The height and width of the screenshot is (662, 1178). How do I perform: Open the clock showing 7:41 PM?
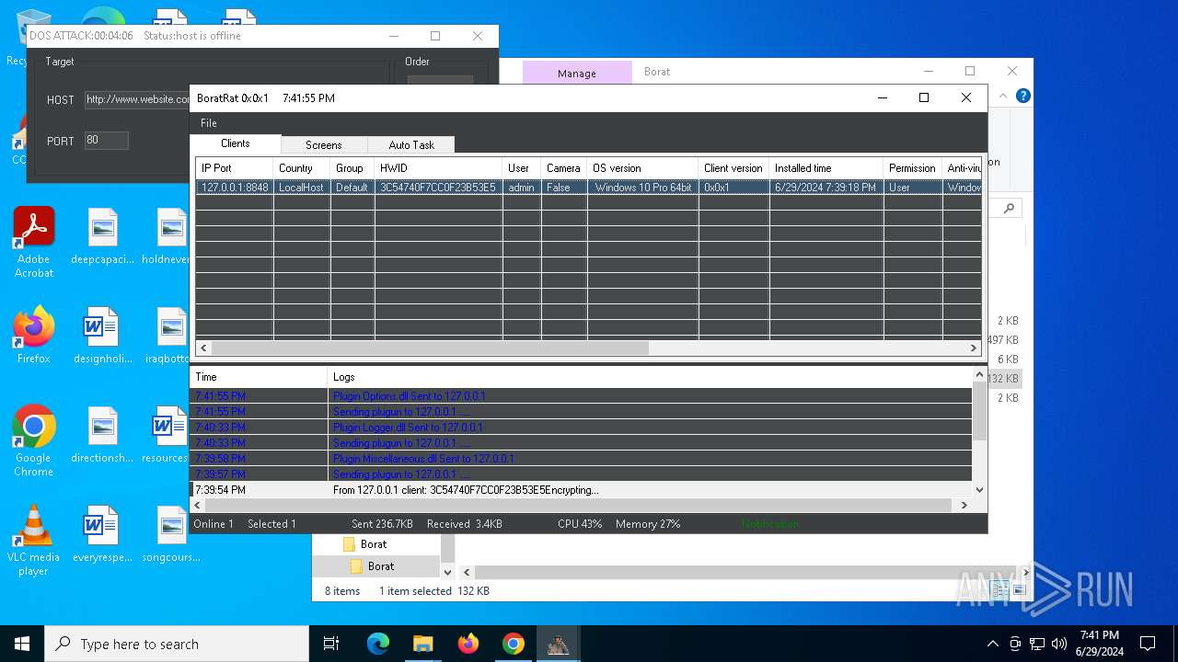pos(1099,644)
